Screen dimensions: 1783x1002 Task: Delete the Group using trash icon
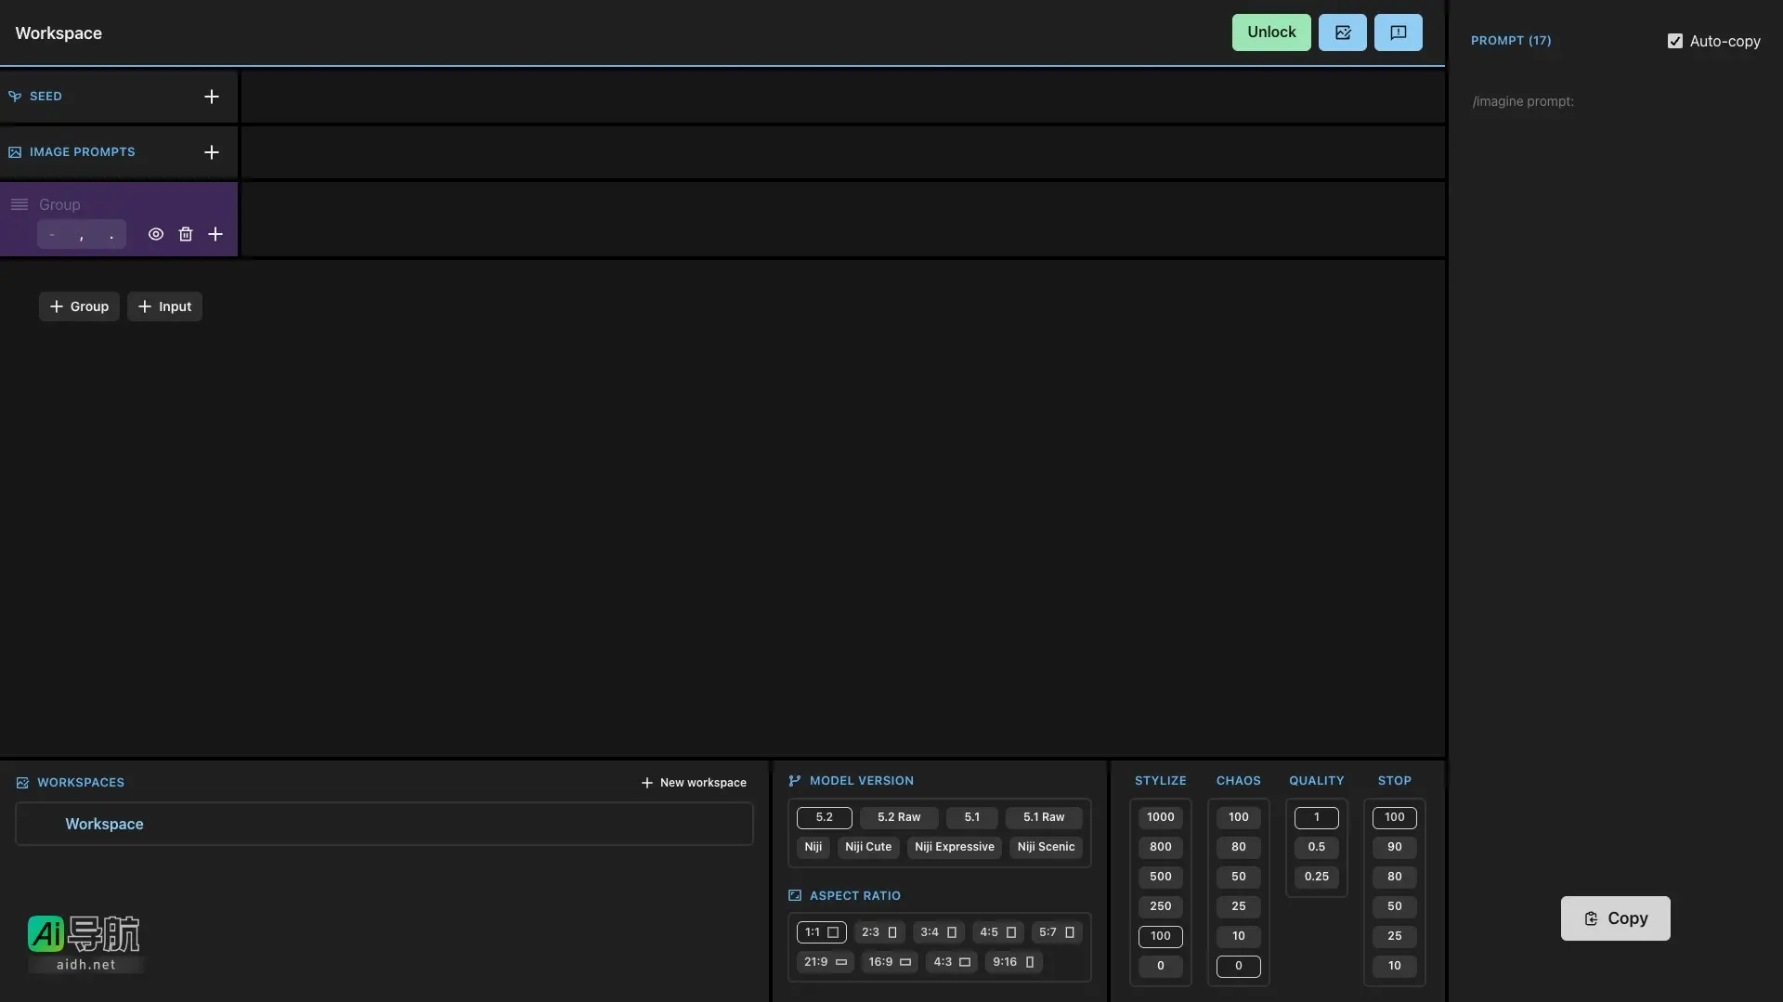click(186, 235)
